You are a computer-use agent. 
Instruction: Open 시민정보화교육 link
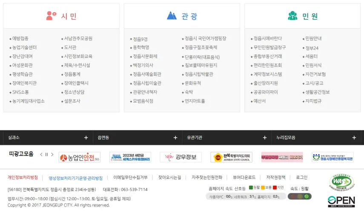pos(78,56)
